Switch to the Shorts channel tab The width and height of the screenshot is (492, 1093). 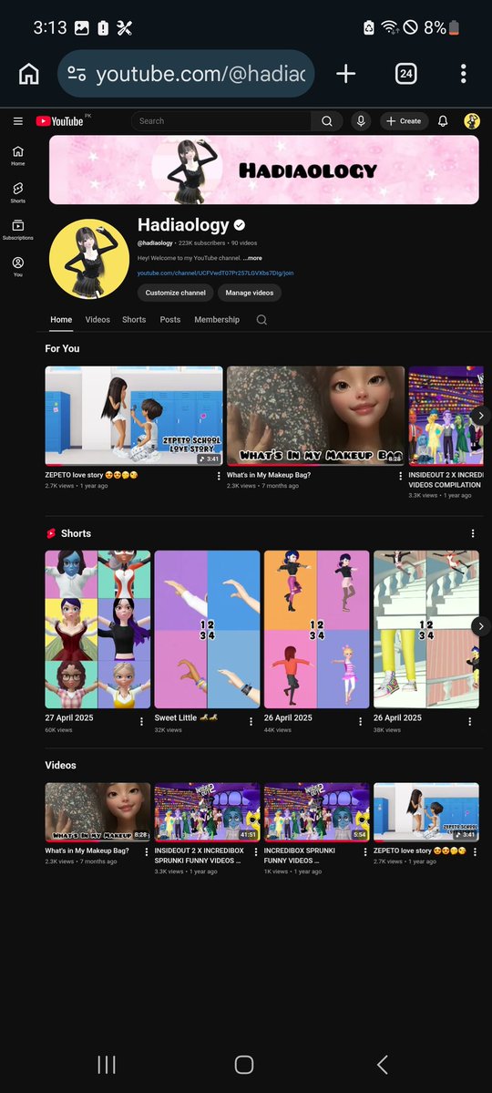point(134,320)
